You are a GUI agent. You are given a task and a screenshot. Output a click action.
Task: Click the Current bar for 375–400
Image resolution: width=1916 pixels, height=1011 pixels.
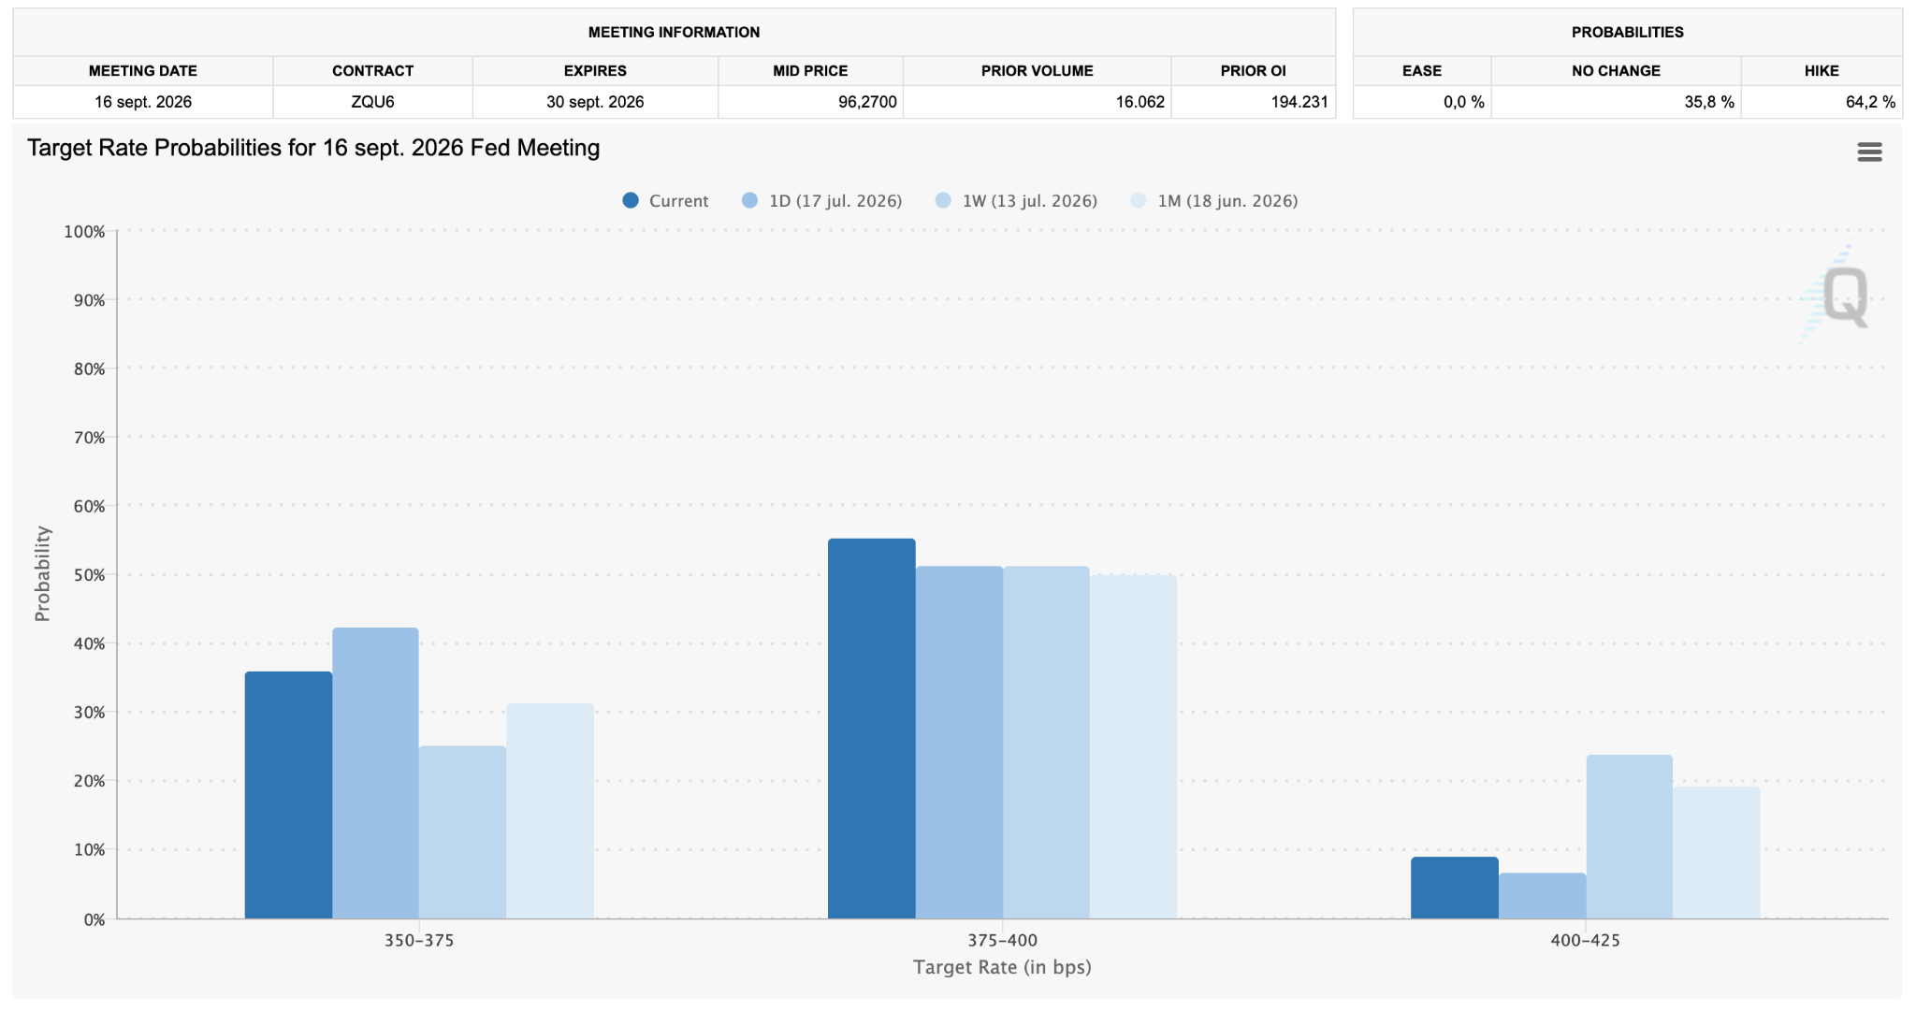pos(872,729)
